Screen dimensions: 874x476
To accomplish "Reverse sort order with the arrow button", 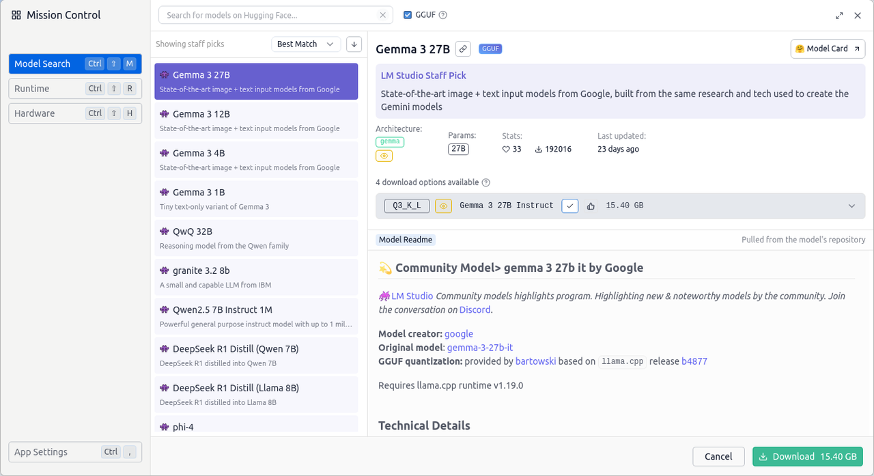I will click(x=354, y=44).
